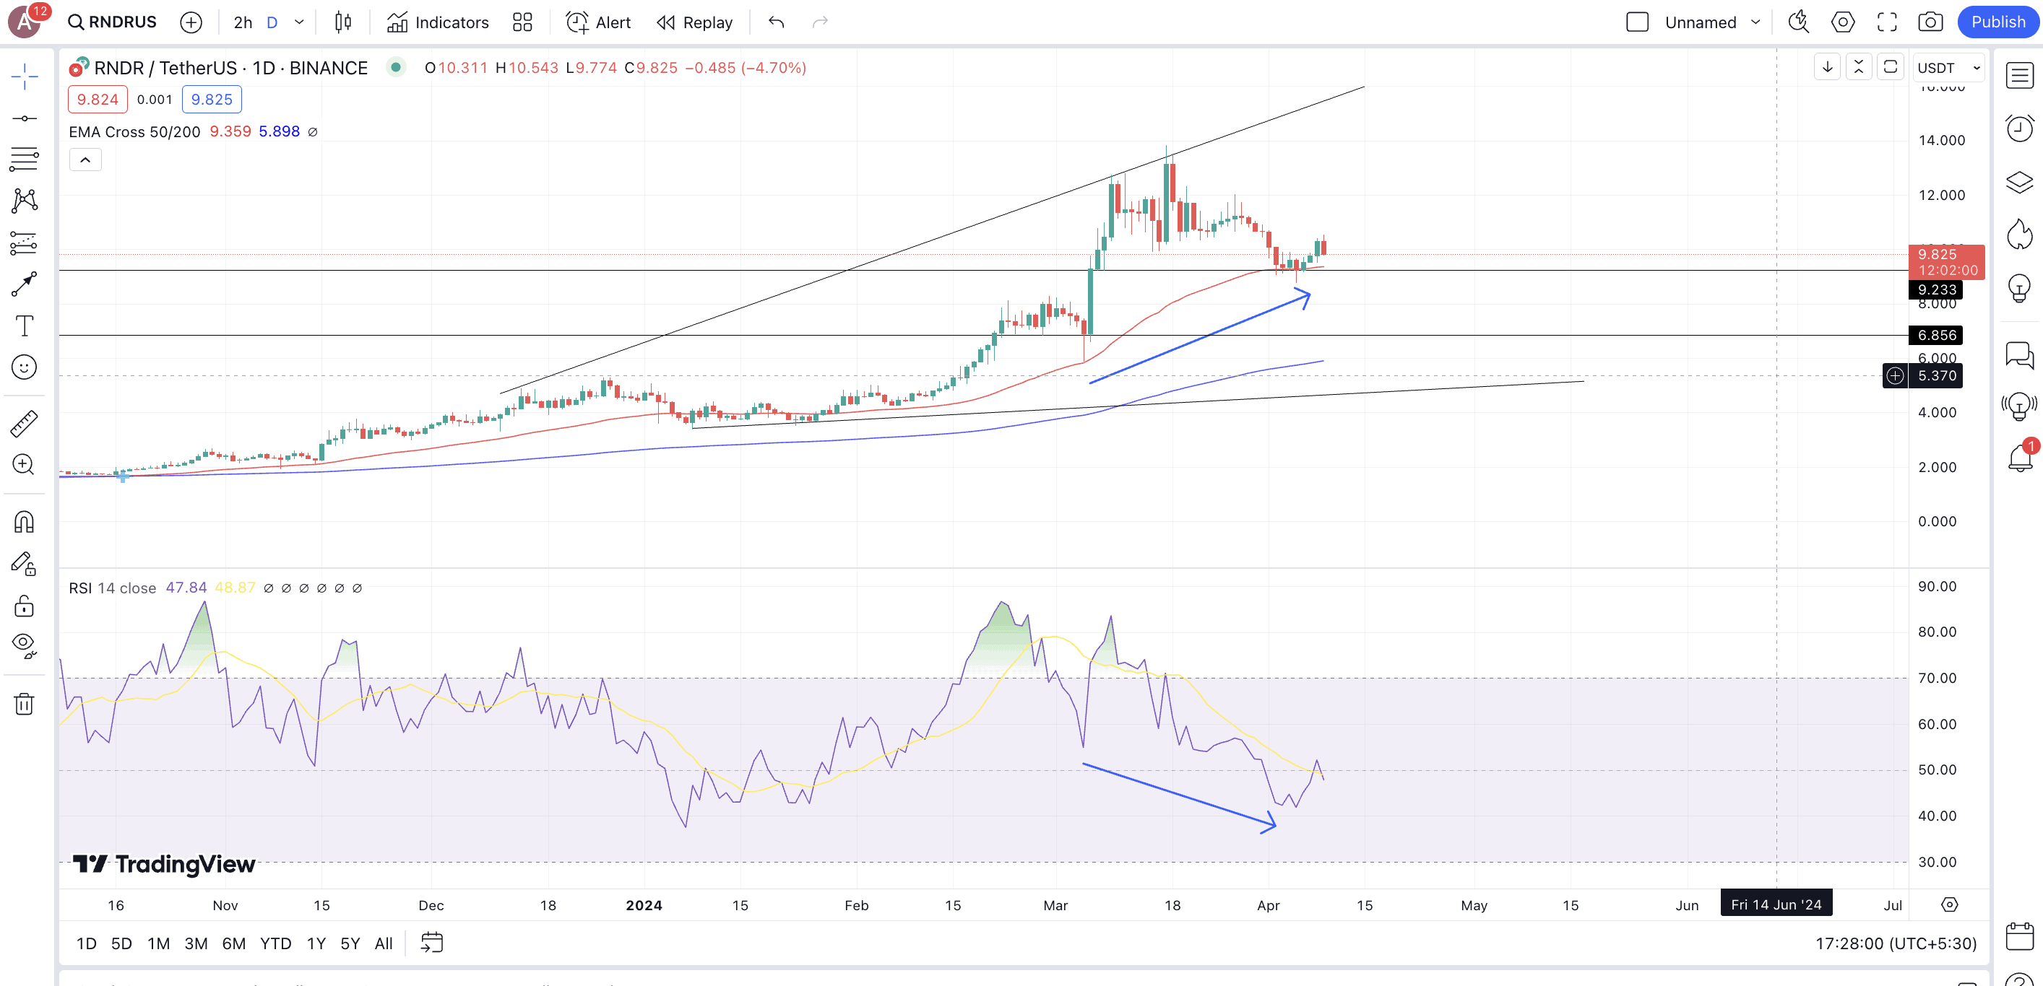The image size is (2043, 986).
Task: Select the Text drawing tool
Action: point(24,326)
